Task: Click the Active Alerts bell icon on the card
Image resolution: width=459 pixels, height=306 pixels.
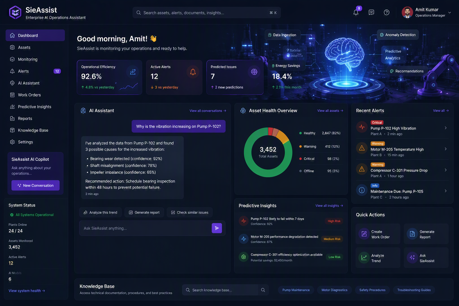Action: click(x=193, y=72)
